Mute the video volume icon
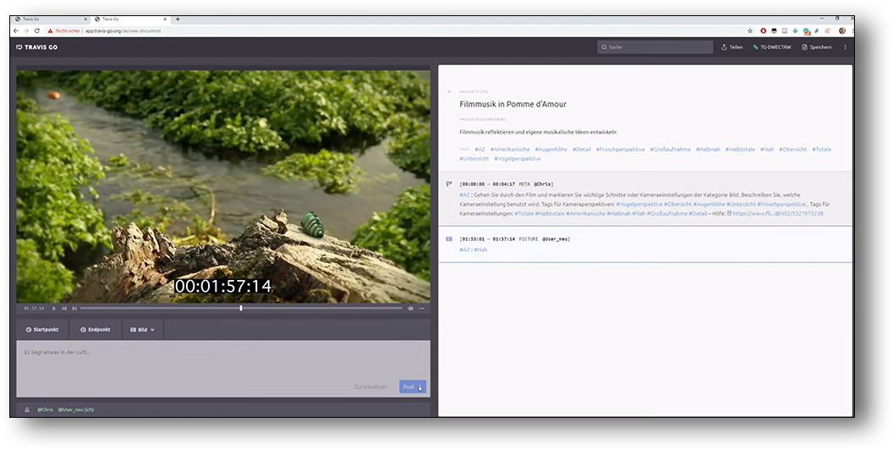 411,309
